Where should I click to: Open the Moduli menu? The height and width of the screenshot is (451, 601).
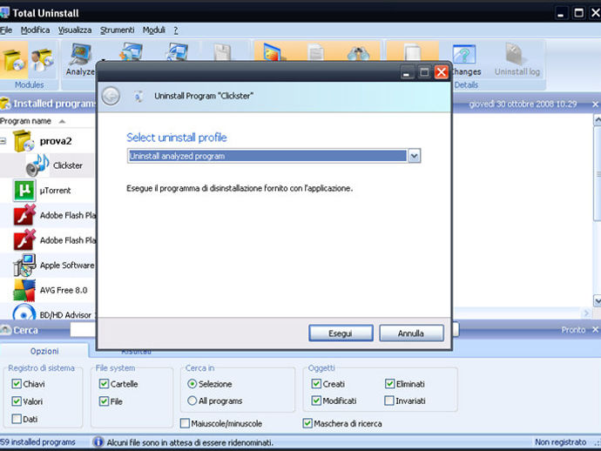153,30
